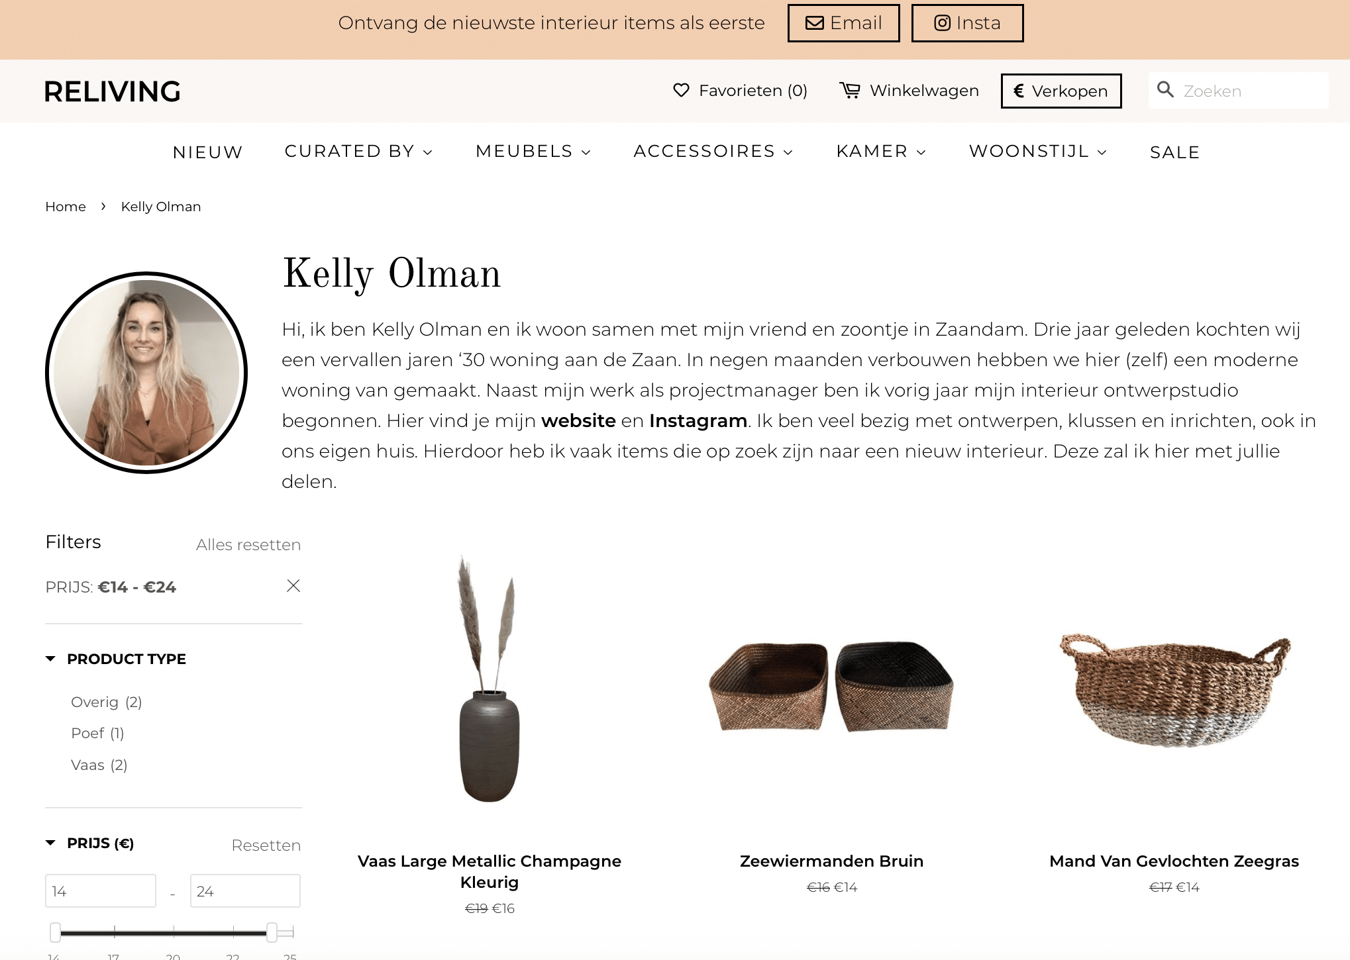Click the search magnifying glass icon
Image resolution: width=1350 pixels, height=960 pixels.
pyautogui.click(x=1165, y=89)
